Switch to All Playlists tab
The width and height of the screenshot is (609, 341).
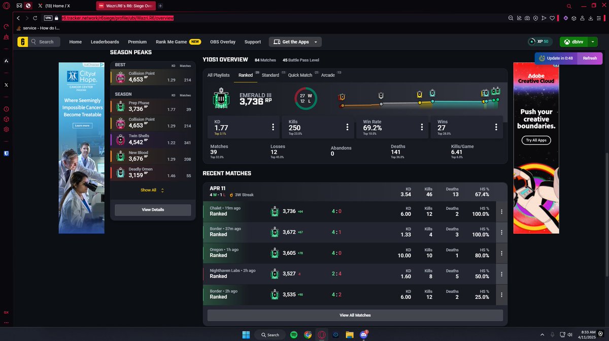coord(218,75)
